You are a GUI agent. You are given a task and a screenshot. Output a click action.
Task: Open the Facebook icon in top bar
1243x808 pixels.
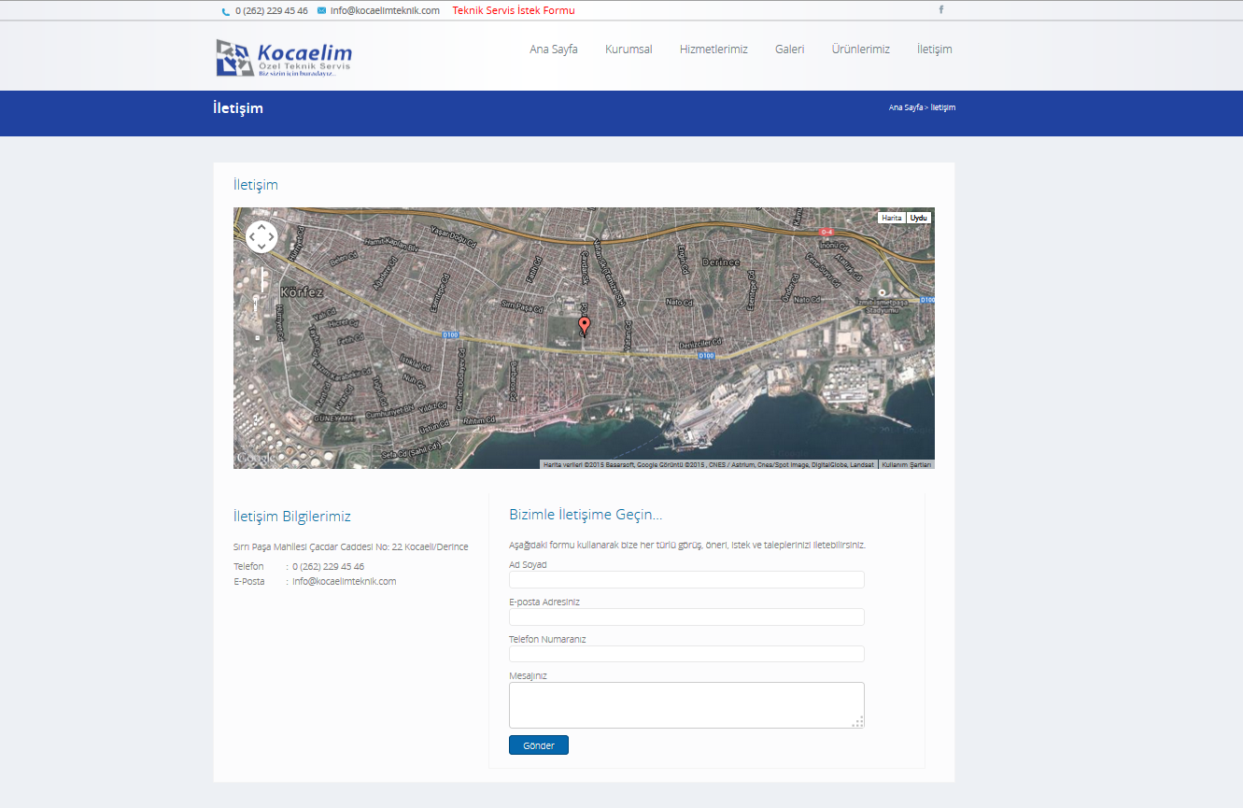pos(940,9)
